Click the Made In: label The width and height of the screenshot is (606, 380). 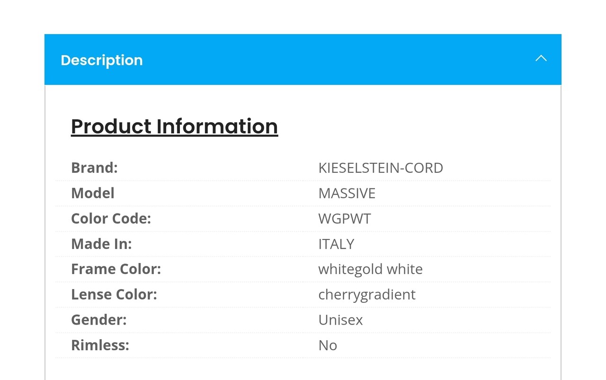pos(101,244)
